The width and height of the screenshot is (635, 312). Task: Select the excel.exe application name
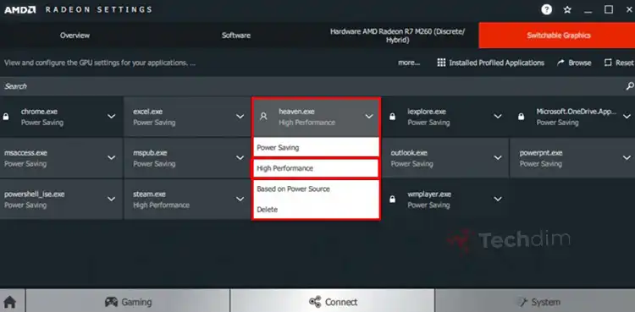148,112
